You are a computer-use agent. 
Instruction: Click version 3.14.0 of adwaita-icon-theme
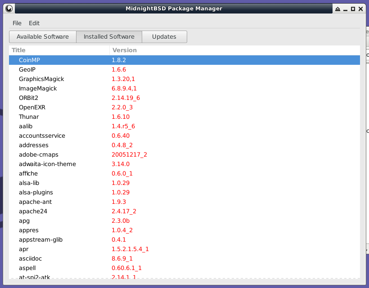(x=121, y=164)
